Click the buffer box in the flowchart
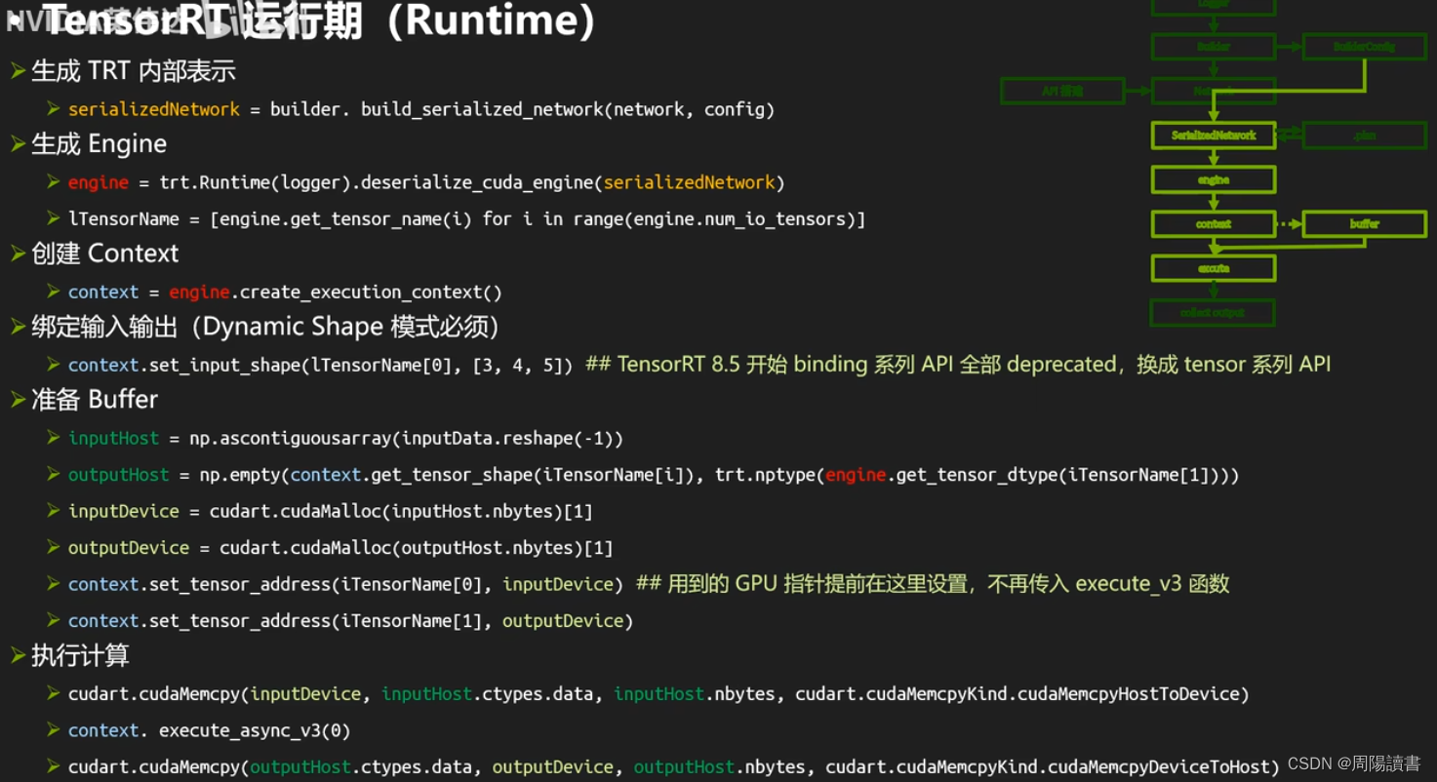 pyautogui.click(x=1364, y=224)
